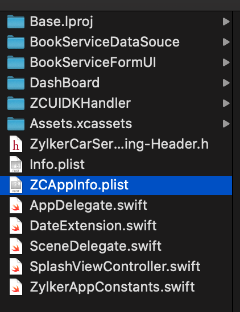The image size is (240, 312).
Task: Click the DashBoard folder icon
Action: pos(16,83)
